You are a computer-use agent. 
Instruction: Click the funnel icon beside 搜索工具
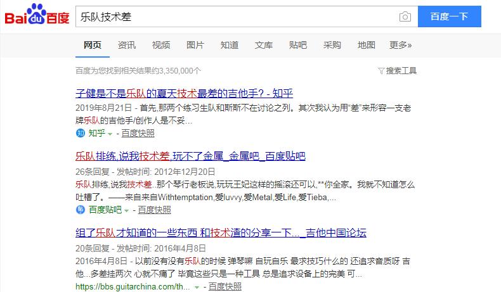click(x=381, y=71)
